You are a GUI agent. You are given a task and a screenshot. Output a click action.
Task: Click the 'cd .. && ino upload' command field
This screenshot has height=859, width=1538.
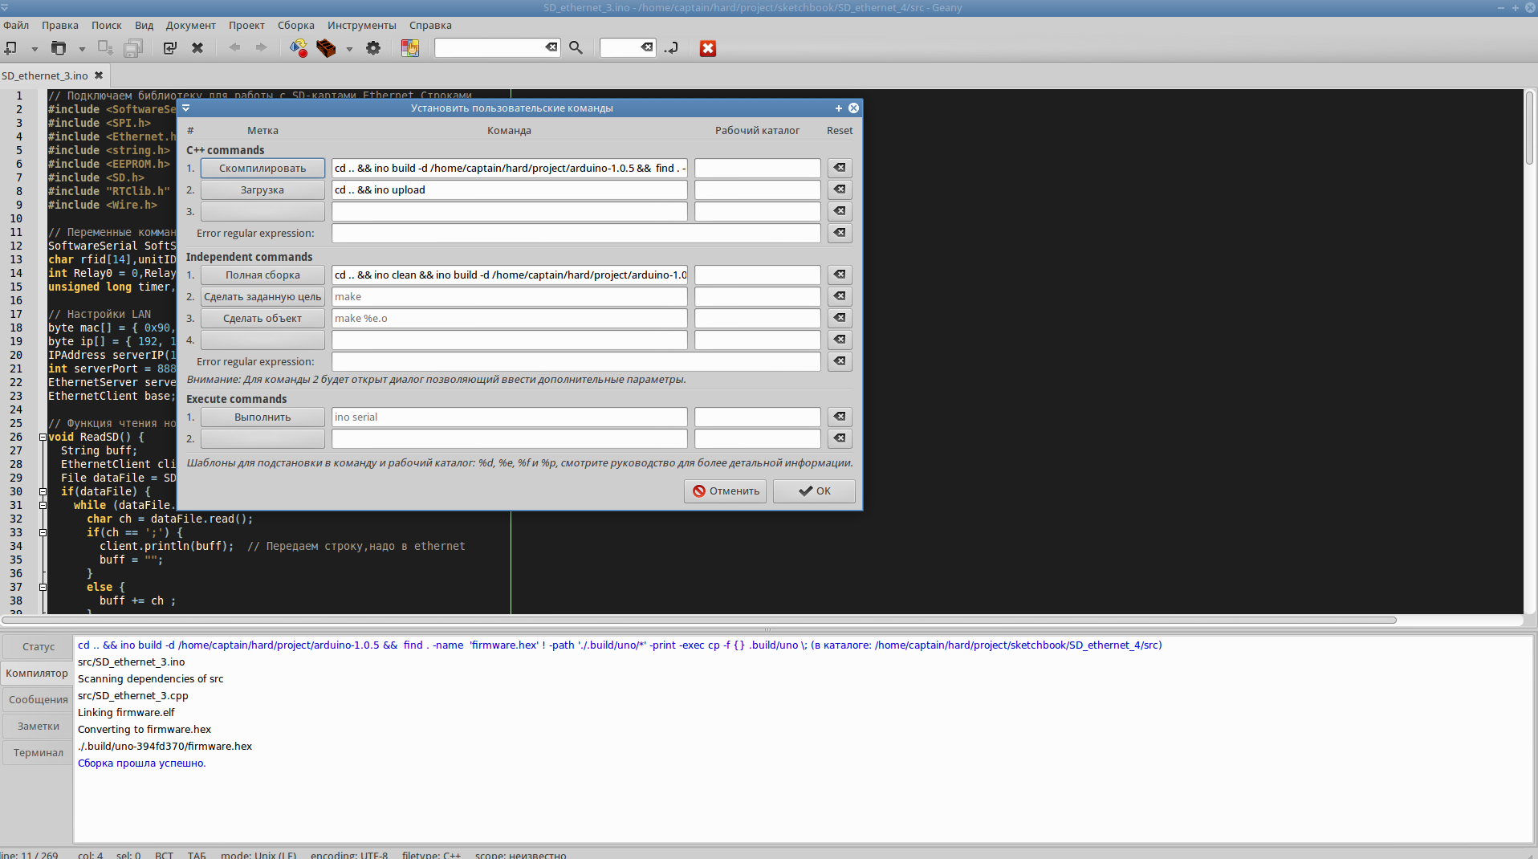click(510, 189)
